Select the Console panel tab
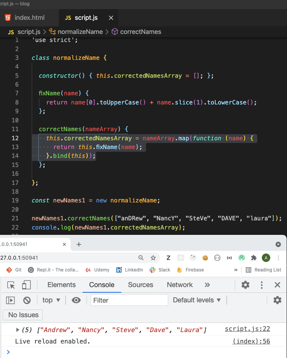Viewport: 287px width, 358px height. click(x=102, y=285)
